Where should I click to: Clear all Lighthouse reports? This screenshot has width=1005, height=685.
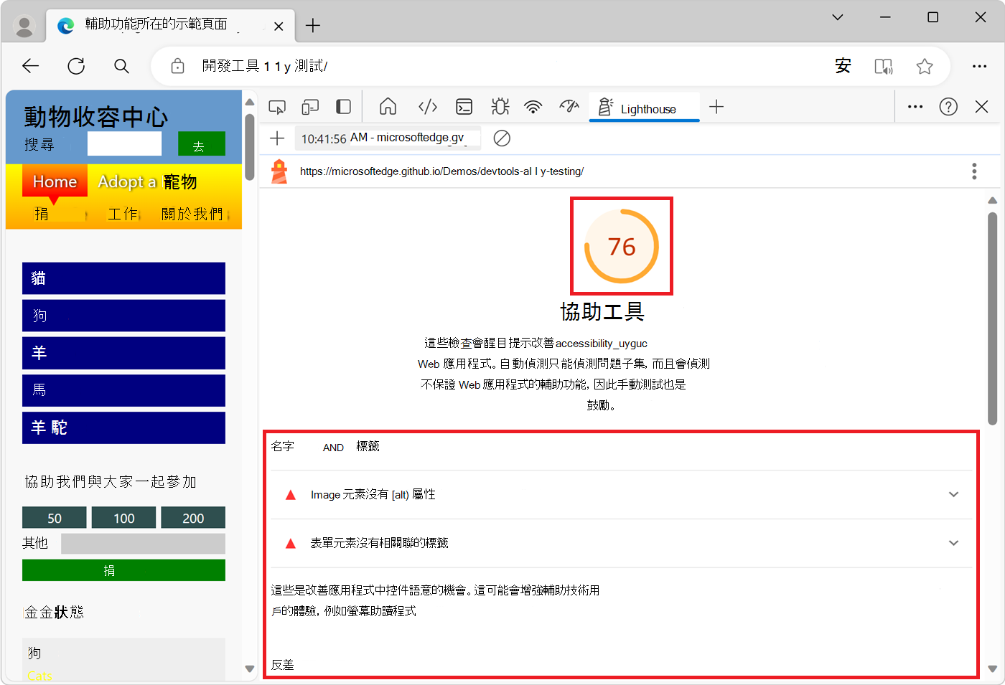click(x=502, y=138)
